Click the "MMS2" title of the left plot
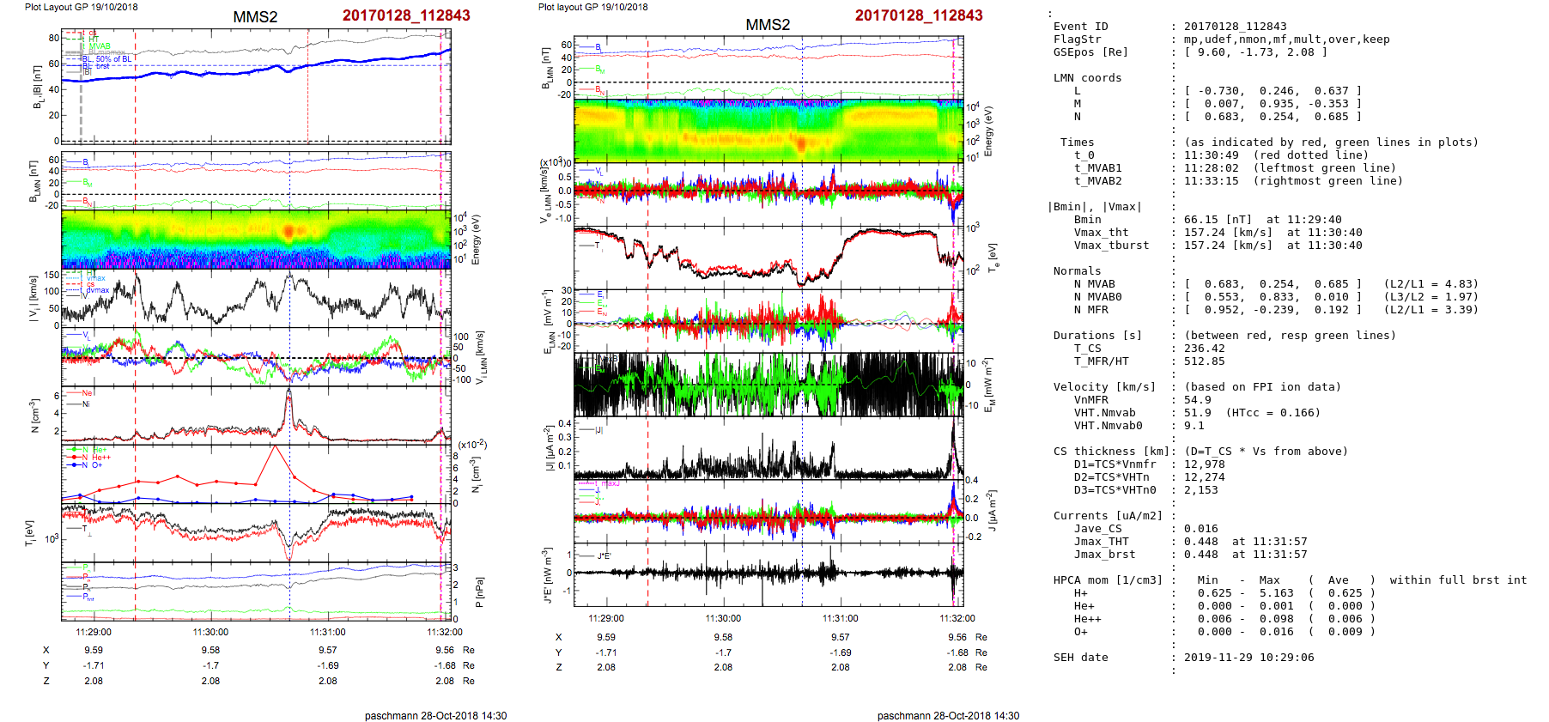This screenshot has height=722, width=1549. [255, 17]
